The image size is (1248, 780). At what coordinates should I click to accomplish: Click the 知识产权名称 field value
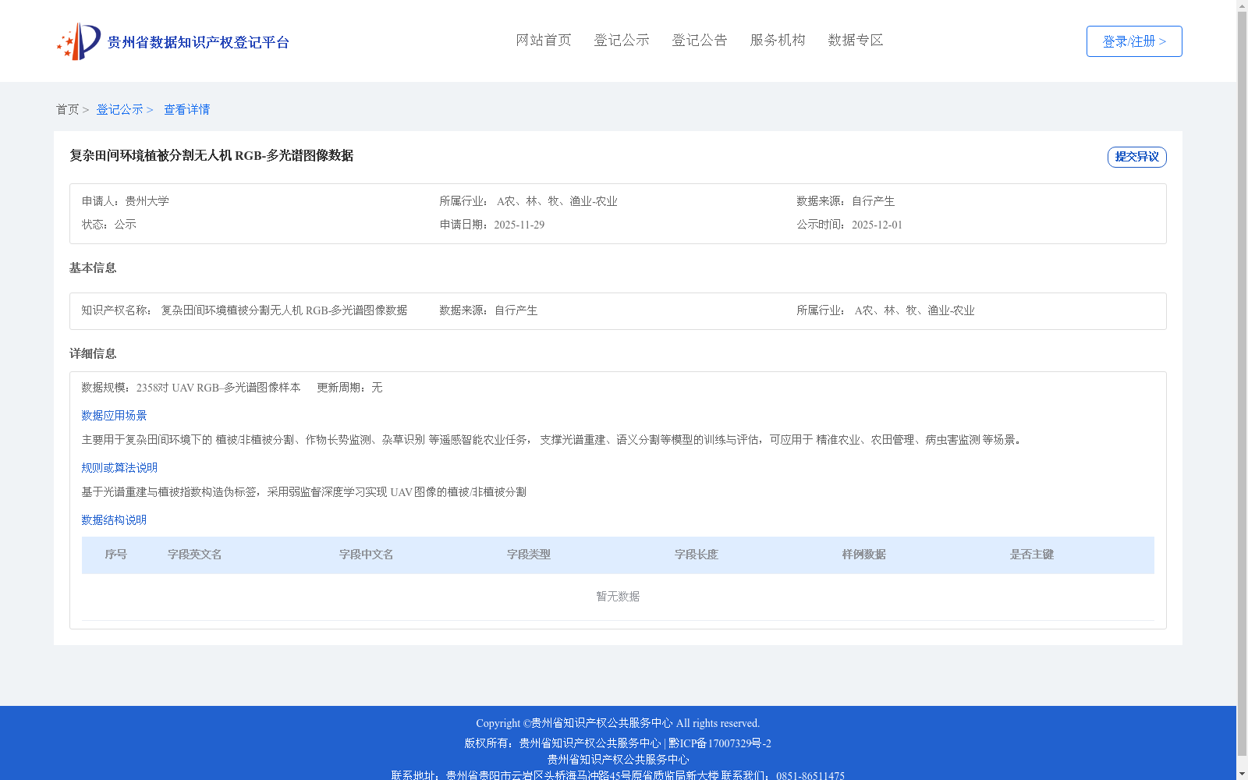(x=284, y=310)
